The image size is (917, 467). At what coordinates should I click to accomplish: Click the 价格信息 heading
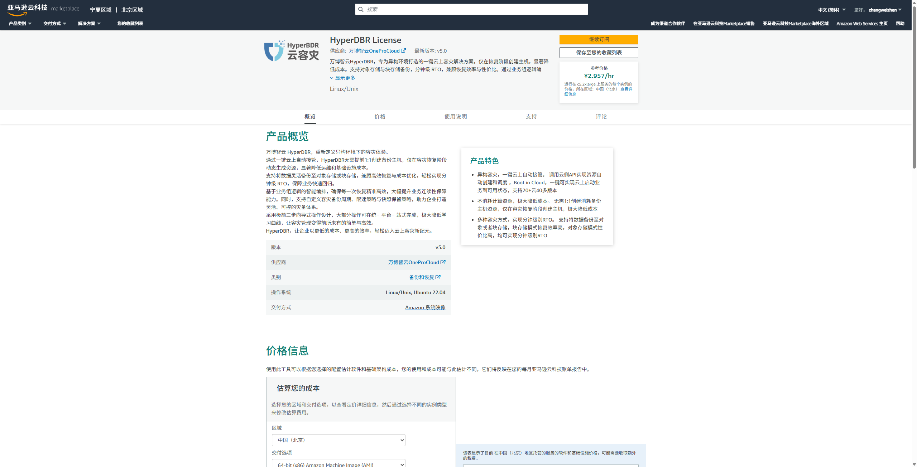287,351
